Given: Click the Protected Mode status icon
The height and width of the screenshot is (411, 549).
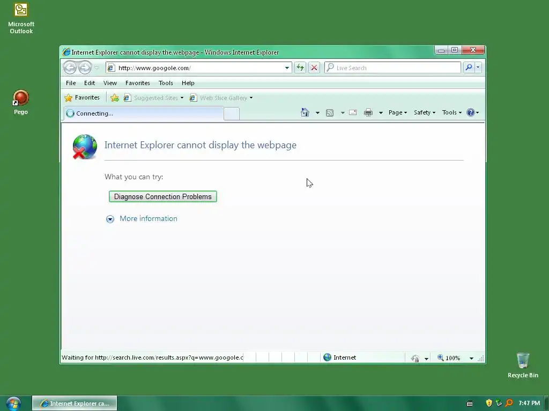Looking at the screenshot, I should point(416,358).
